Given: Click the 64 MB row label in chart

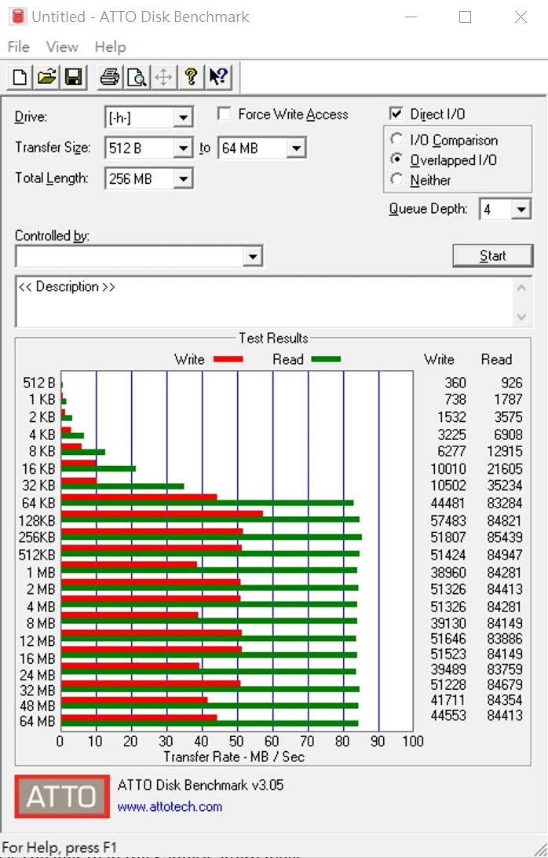Looking at the screenshot, I should coord(37,721).
